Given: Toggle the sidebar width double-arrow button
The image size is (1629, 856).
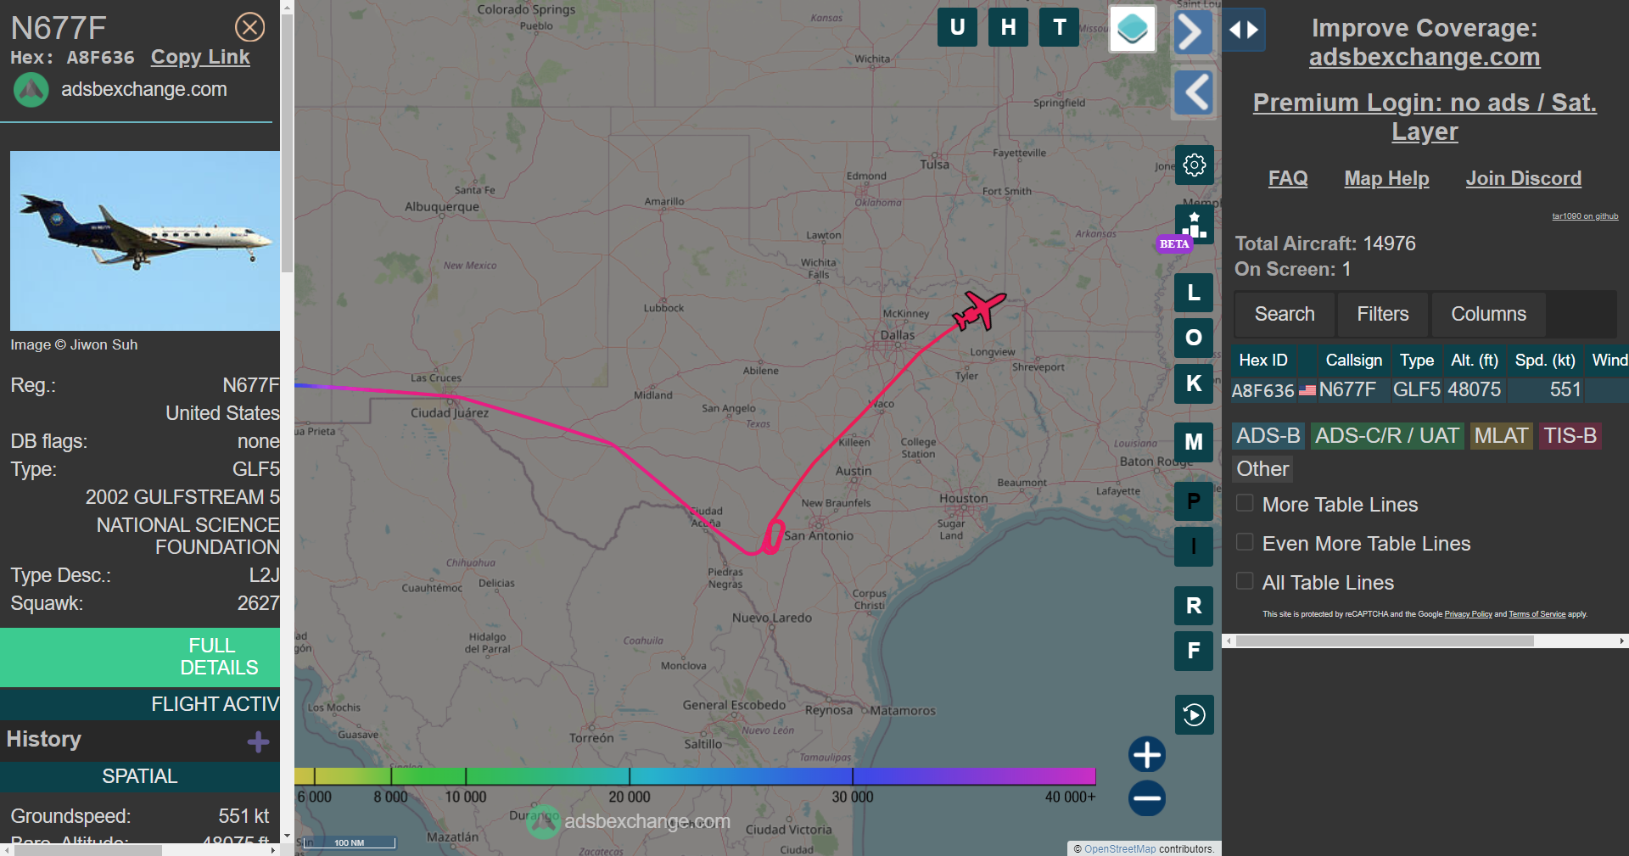Looking at the screenshot, I should tap(1244, 30).
